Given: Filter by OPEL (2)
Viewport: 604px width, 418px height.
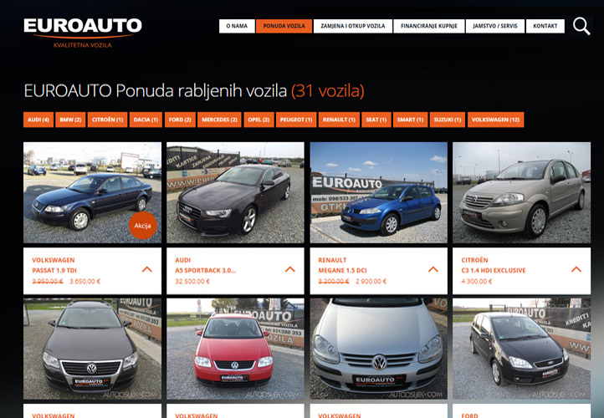Looking at the screenshot, I should pos(258,120).
